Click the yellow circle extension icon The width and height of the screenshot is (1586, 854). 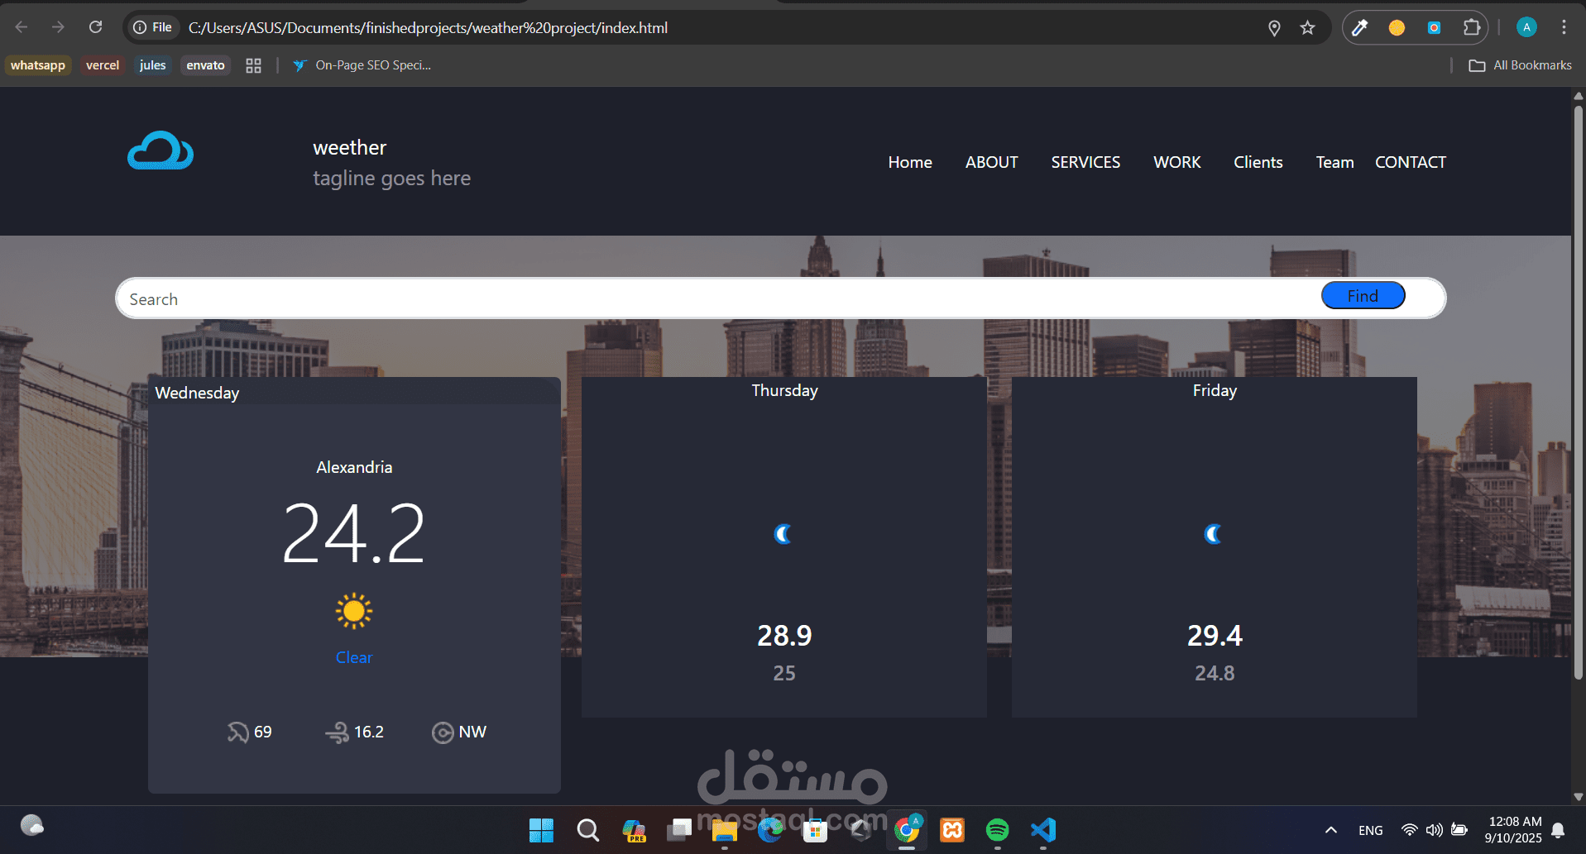[1397, 28]
